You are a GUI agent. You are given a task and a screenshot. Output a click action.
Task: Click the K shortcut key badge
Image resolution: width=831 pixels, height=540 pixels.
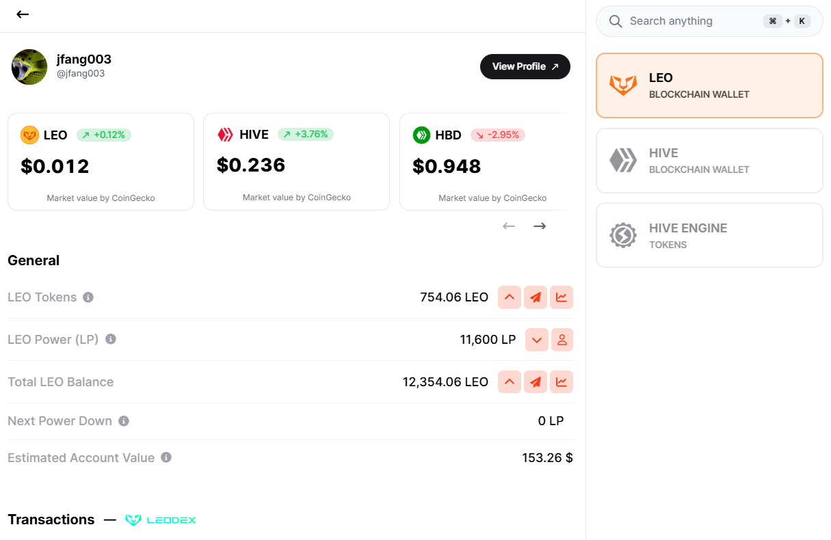point(802,21)
